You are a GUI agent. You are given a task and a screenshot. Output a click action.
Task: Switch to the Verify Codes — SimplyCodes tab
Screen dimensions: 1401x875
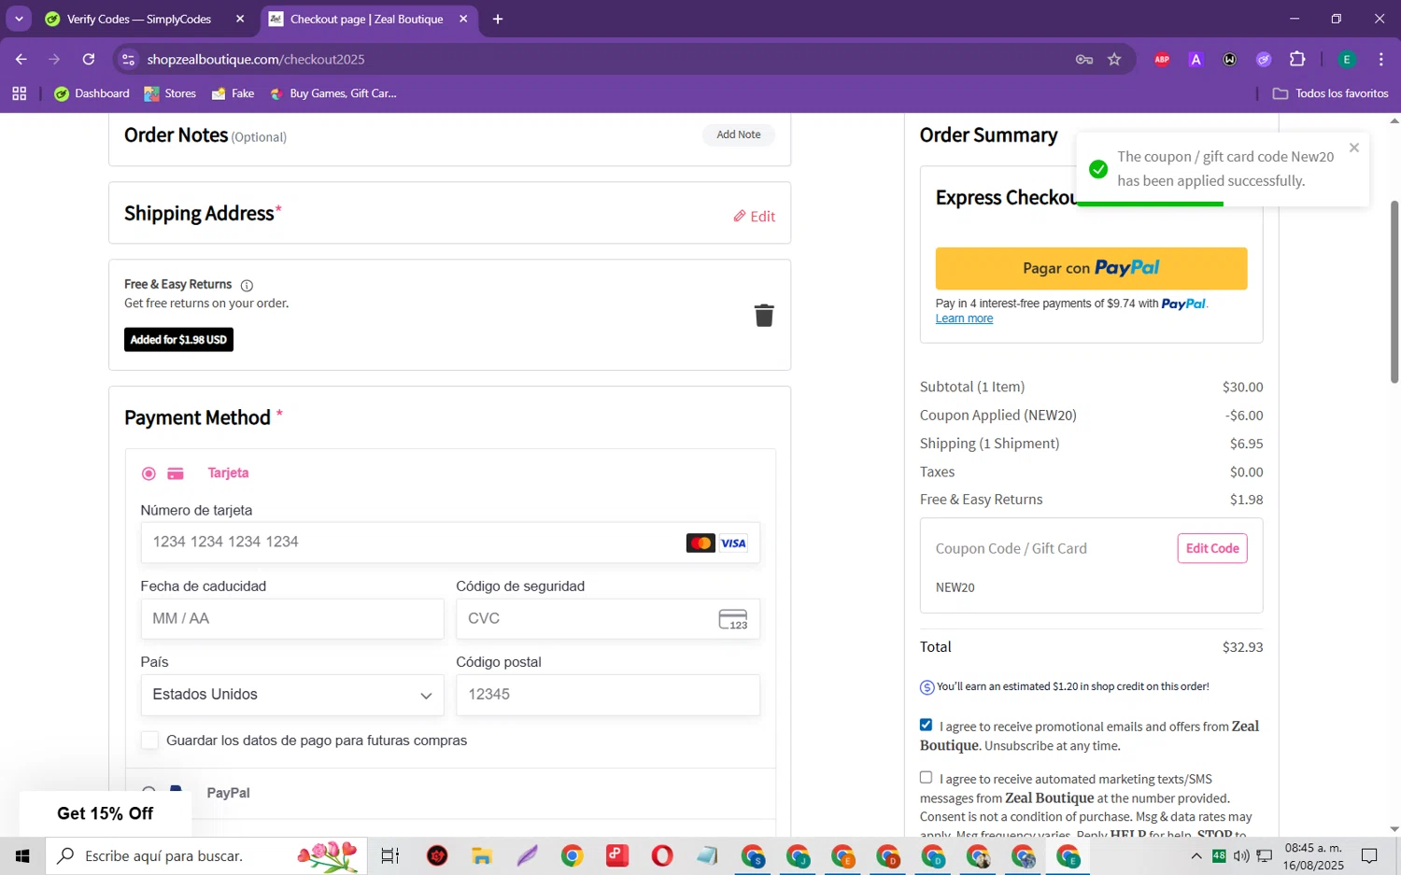(x=138, y=19)
